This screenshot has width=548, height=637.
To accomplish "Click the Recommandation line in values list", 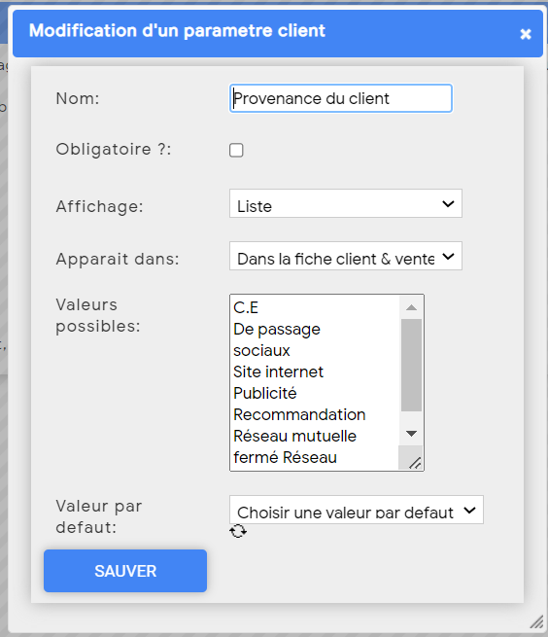I will [299, 415].
